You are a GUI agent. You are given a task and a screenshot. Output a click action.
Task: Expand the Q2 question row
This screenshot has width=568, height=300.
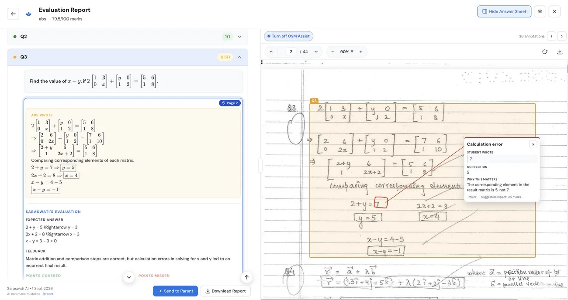point(128,37)
